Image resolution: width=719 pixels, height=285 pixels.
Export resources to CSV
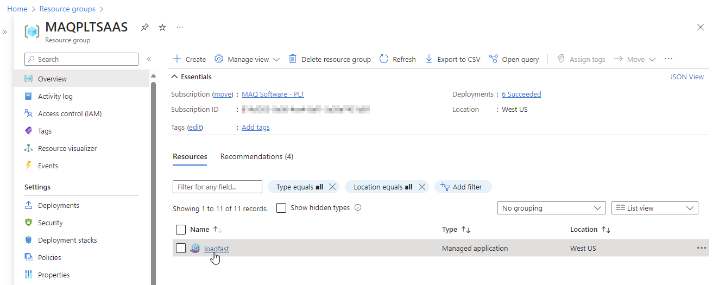[452, 59]
